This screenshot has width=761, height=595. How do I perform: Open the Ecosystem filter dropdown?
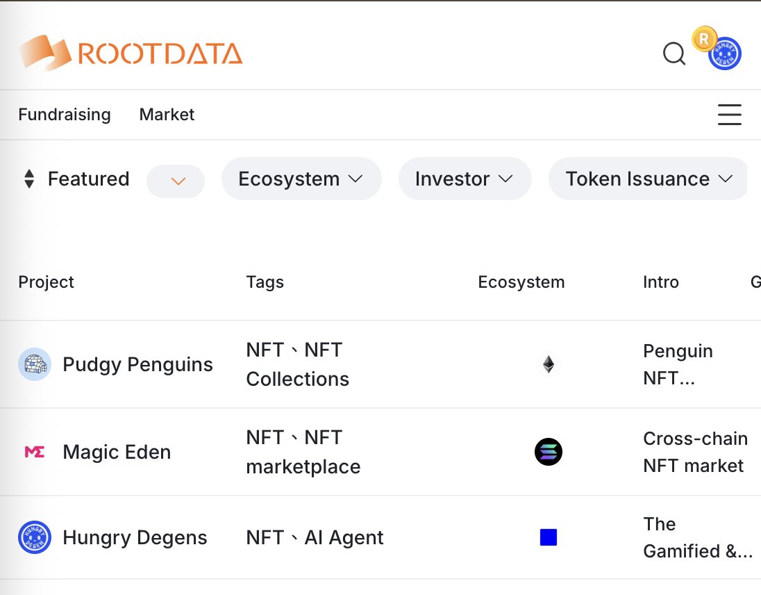coord(301,179)
